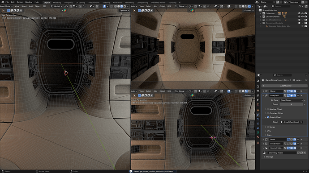Open the Render menu
The image size is (309, 173).
[20, 2]
